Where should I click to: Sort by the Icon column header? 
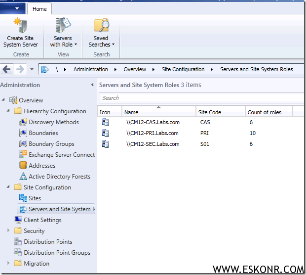110,111
